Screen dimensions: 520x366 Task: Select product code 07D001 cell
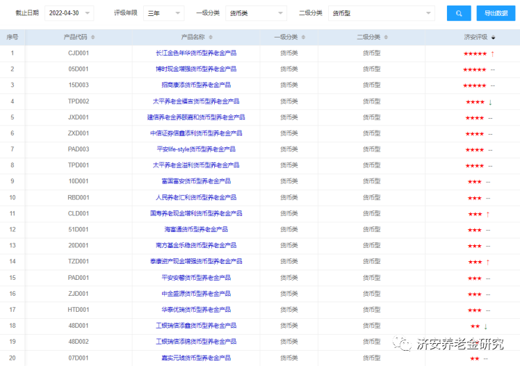point(79,358)
